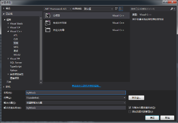The image size is (178, 123).
Task: Click Visual C++ label in 自定义向导 row
Action: click(118, 30)
